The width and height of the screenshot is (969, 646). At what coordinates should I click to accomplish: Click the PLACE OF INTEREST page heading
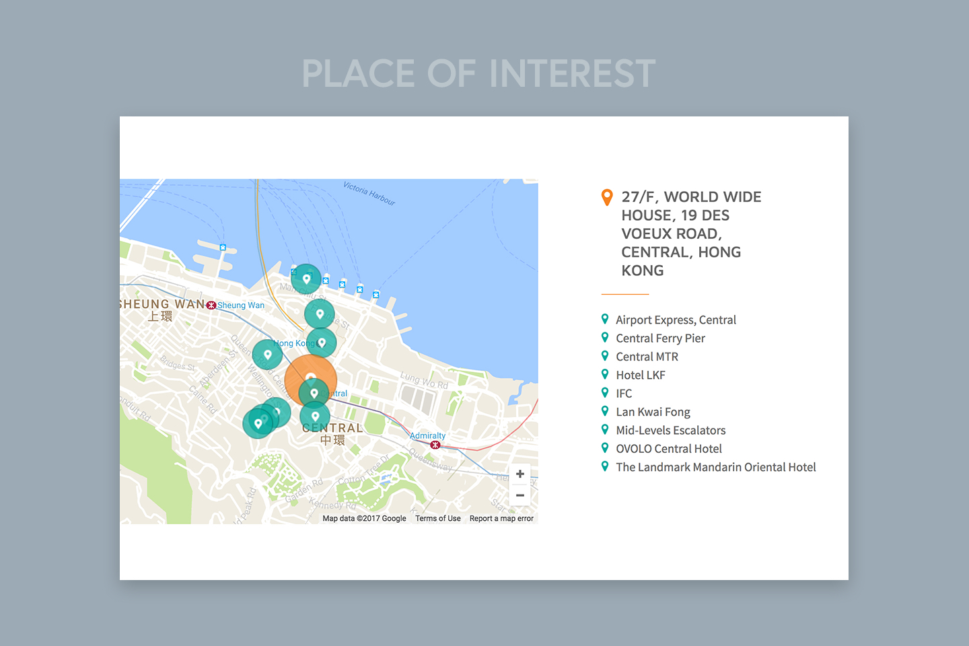(478, 73)
